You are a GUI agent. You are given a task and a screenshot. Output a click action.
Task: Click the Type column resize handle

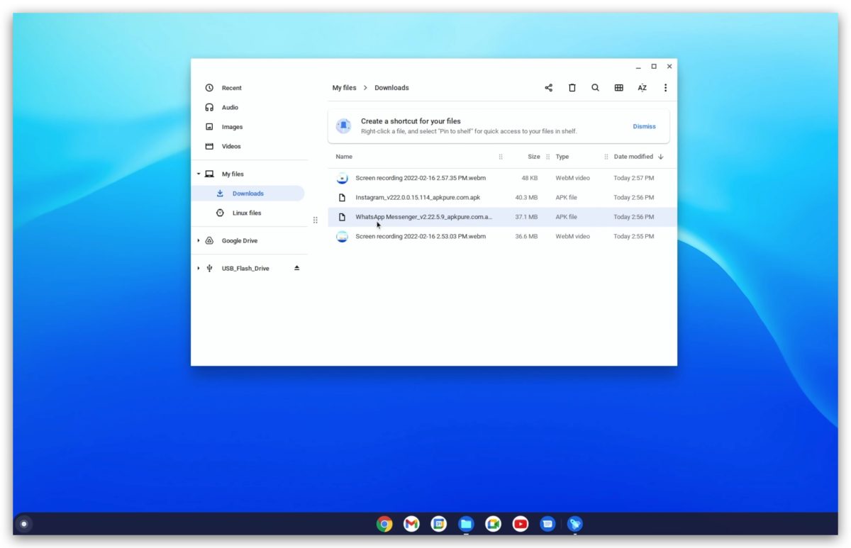(606, 157)
